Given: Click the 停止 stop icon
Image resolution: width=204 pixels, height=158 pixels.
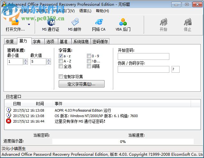Looking at the screenshot, I should (187, 25).
